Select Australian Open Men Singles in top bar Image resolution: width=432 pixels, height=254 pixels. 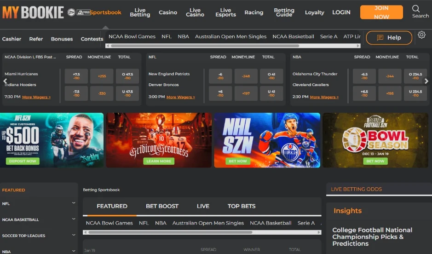pos(230,36)
